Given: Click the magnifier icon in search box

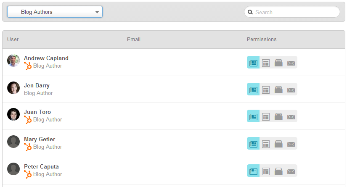Looking at the screenshot, I should pos(250,12).
